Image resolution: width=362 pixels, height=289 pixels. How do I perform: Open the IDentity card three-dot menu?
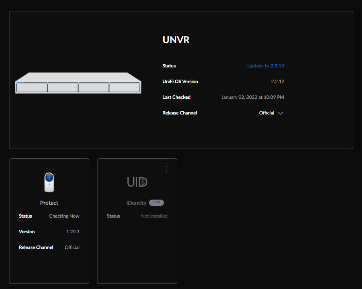pyautogui.click(x=166, y=169)
